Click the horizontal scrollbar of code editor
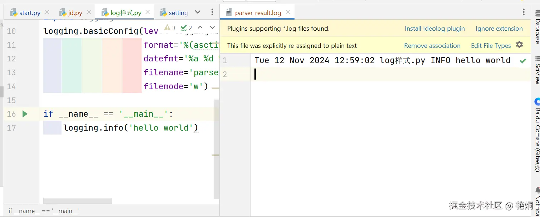 coord(77,201)
